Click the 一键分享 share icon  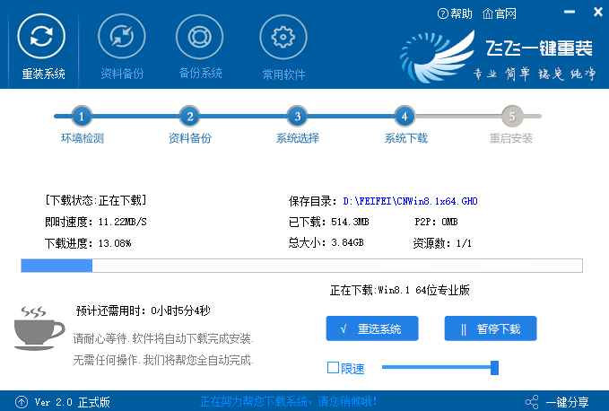(x=532, y=401)
